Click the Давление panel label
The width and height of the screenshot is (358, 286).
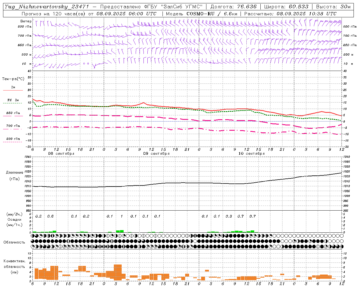pos(15,173)
